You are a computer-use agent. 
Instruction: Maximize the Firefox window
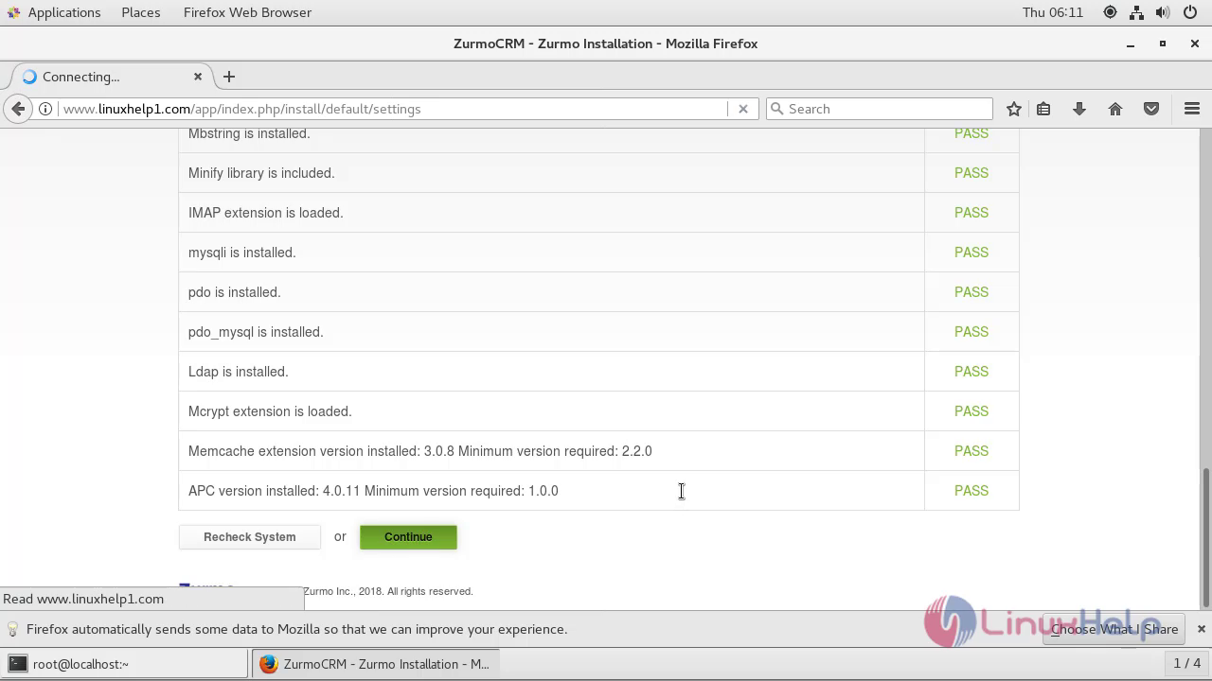click(1163, 44)
